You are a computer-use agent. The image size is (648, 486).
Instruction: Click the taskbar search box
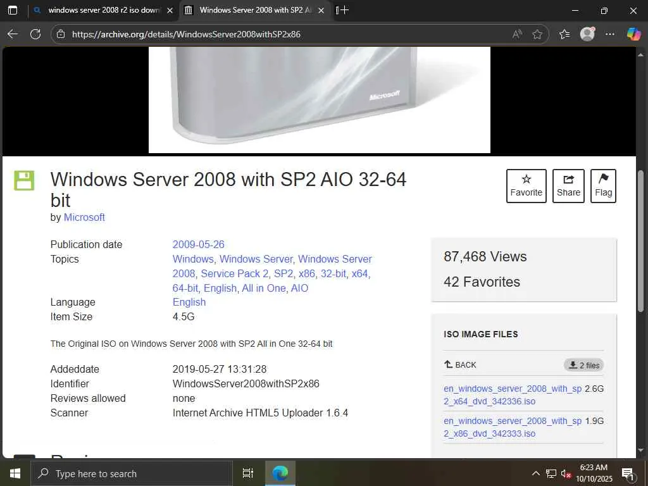[x=132, y=473]
